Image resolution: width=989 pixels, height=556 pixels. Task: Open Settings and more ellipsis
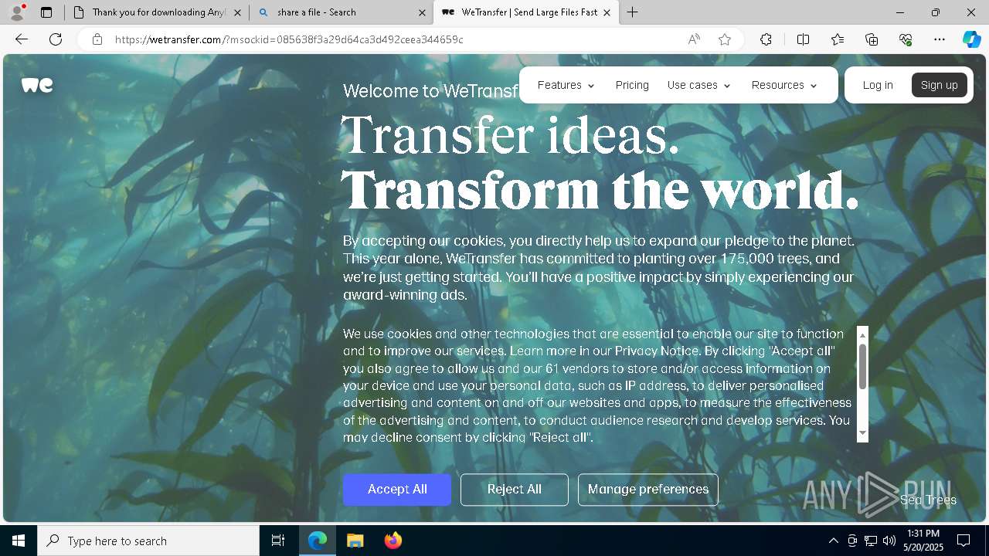940,39
